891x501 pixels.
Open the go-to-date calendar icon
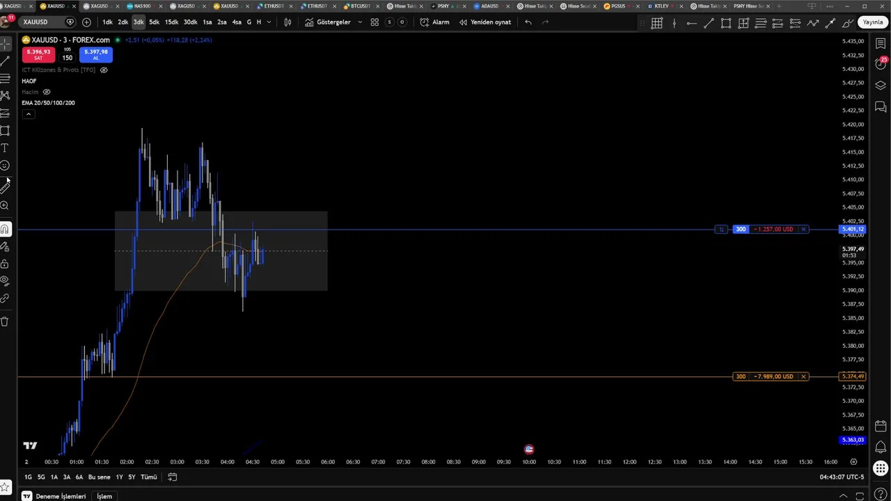point(172,477)
